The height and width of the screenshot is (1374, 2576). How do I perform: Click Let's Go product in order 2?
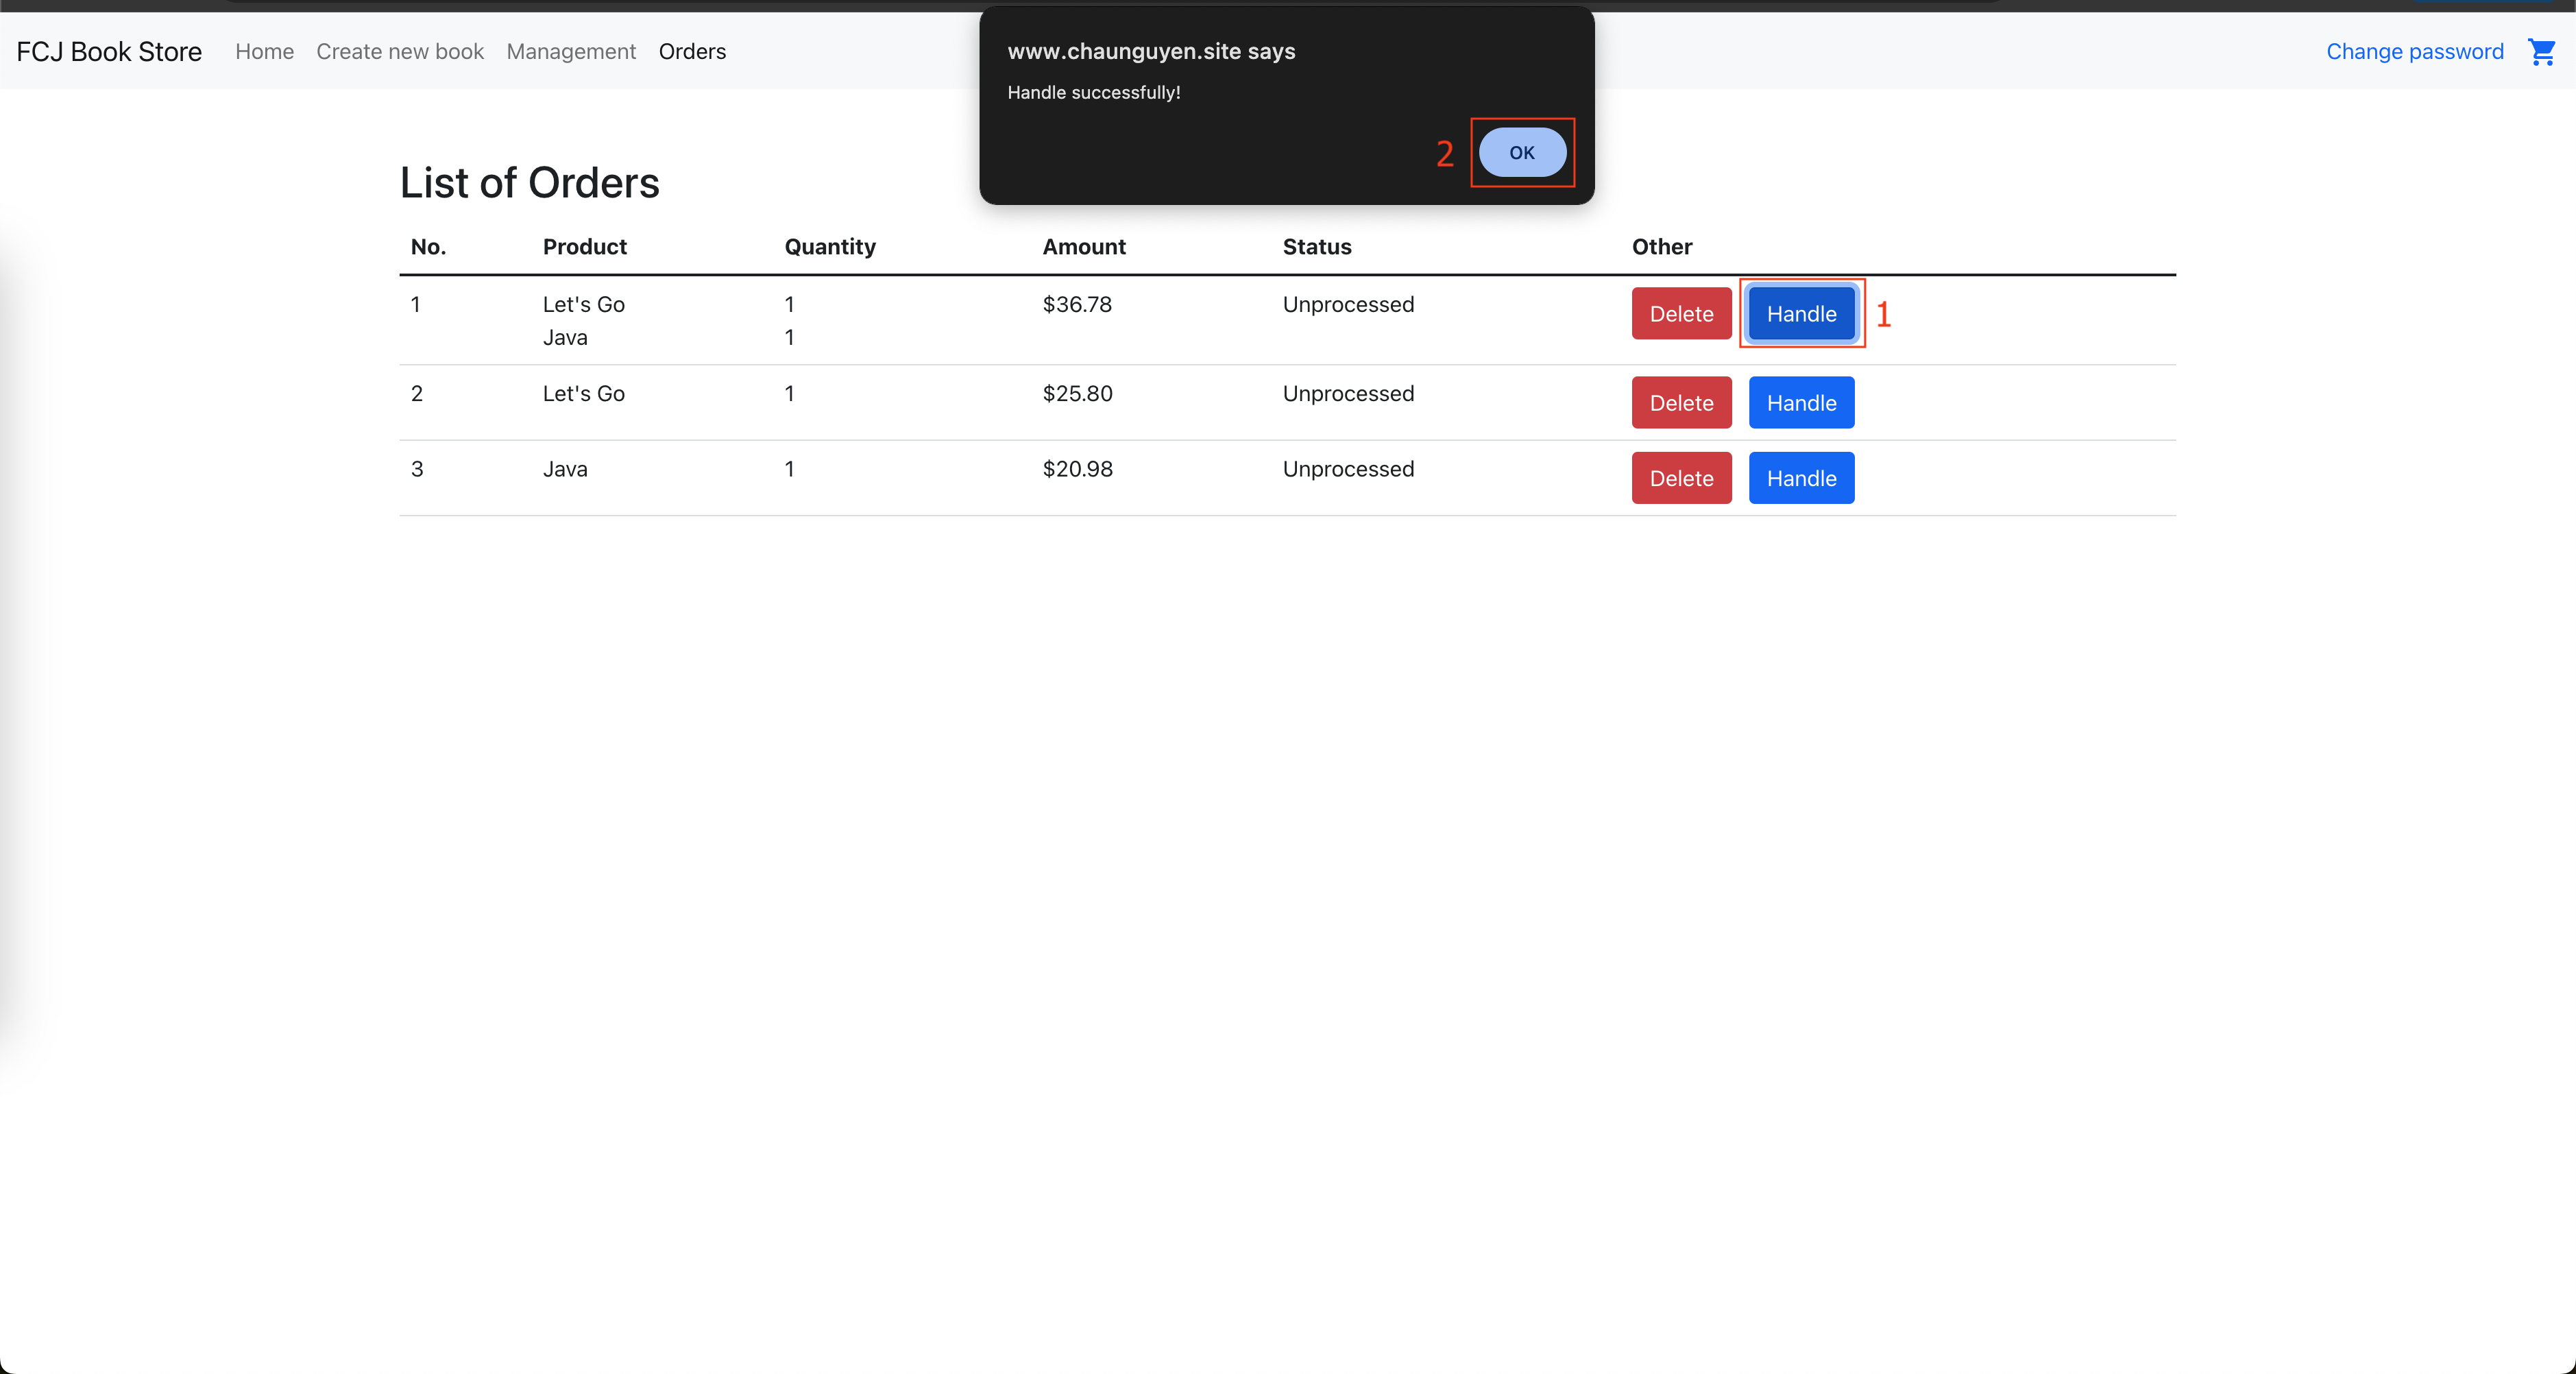coord(584,393)
